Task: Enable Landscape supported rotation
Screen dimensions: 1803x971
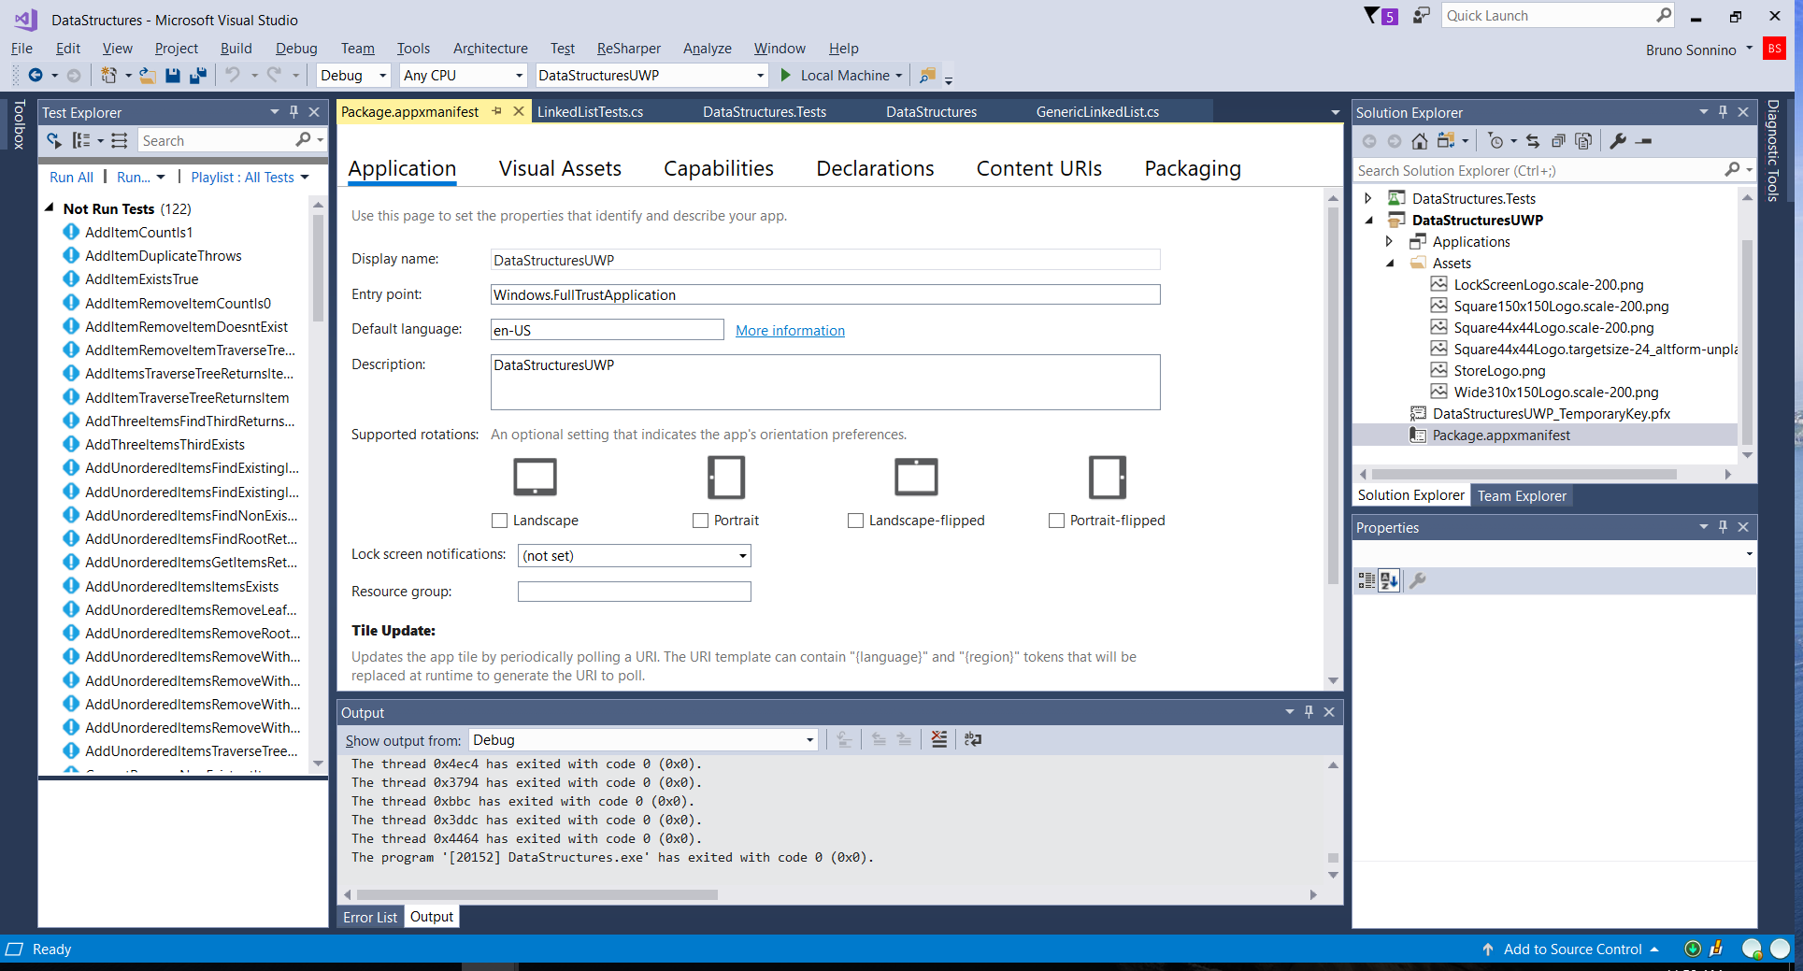Action: (500, 521)
